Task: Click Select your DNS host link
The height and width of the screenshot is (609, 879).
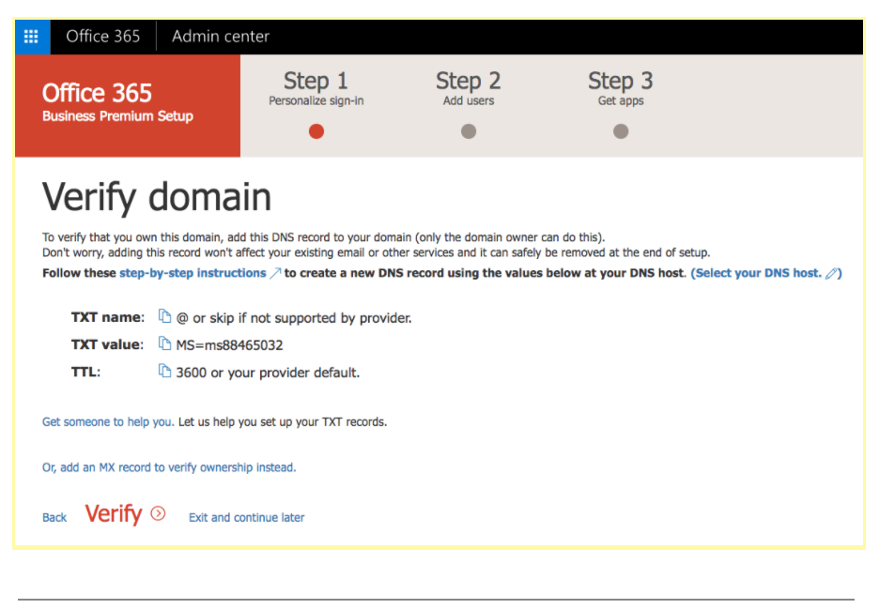Action: click(758, 273)
